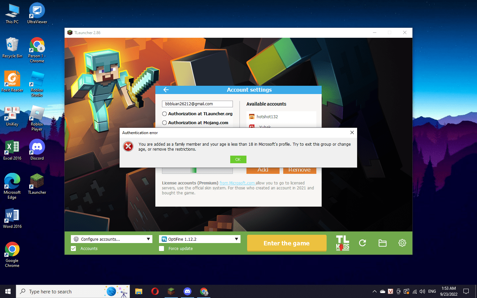The image size is (477, 298).
Task: Select Authorization at Mojang.com radio button
Action: [164, 123]
